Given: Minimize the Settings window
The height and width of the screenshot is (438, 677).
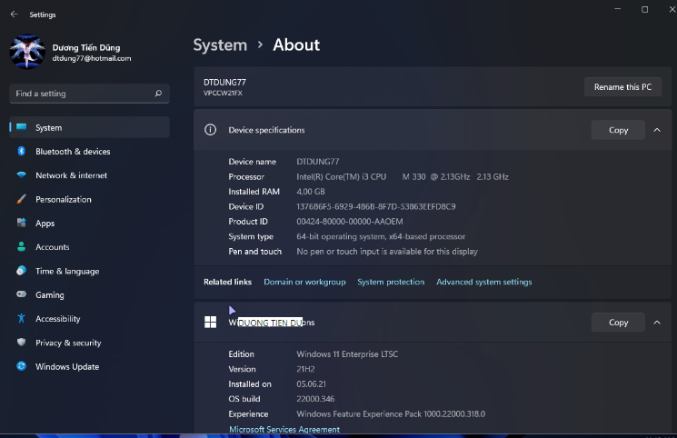Looking at the screenshot, I should point(617,9).
